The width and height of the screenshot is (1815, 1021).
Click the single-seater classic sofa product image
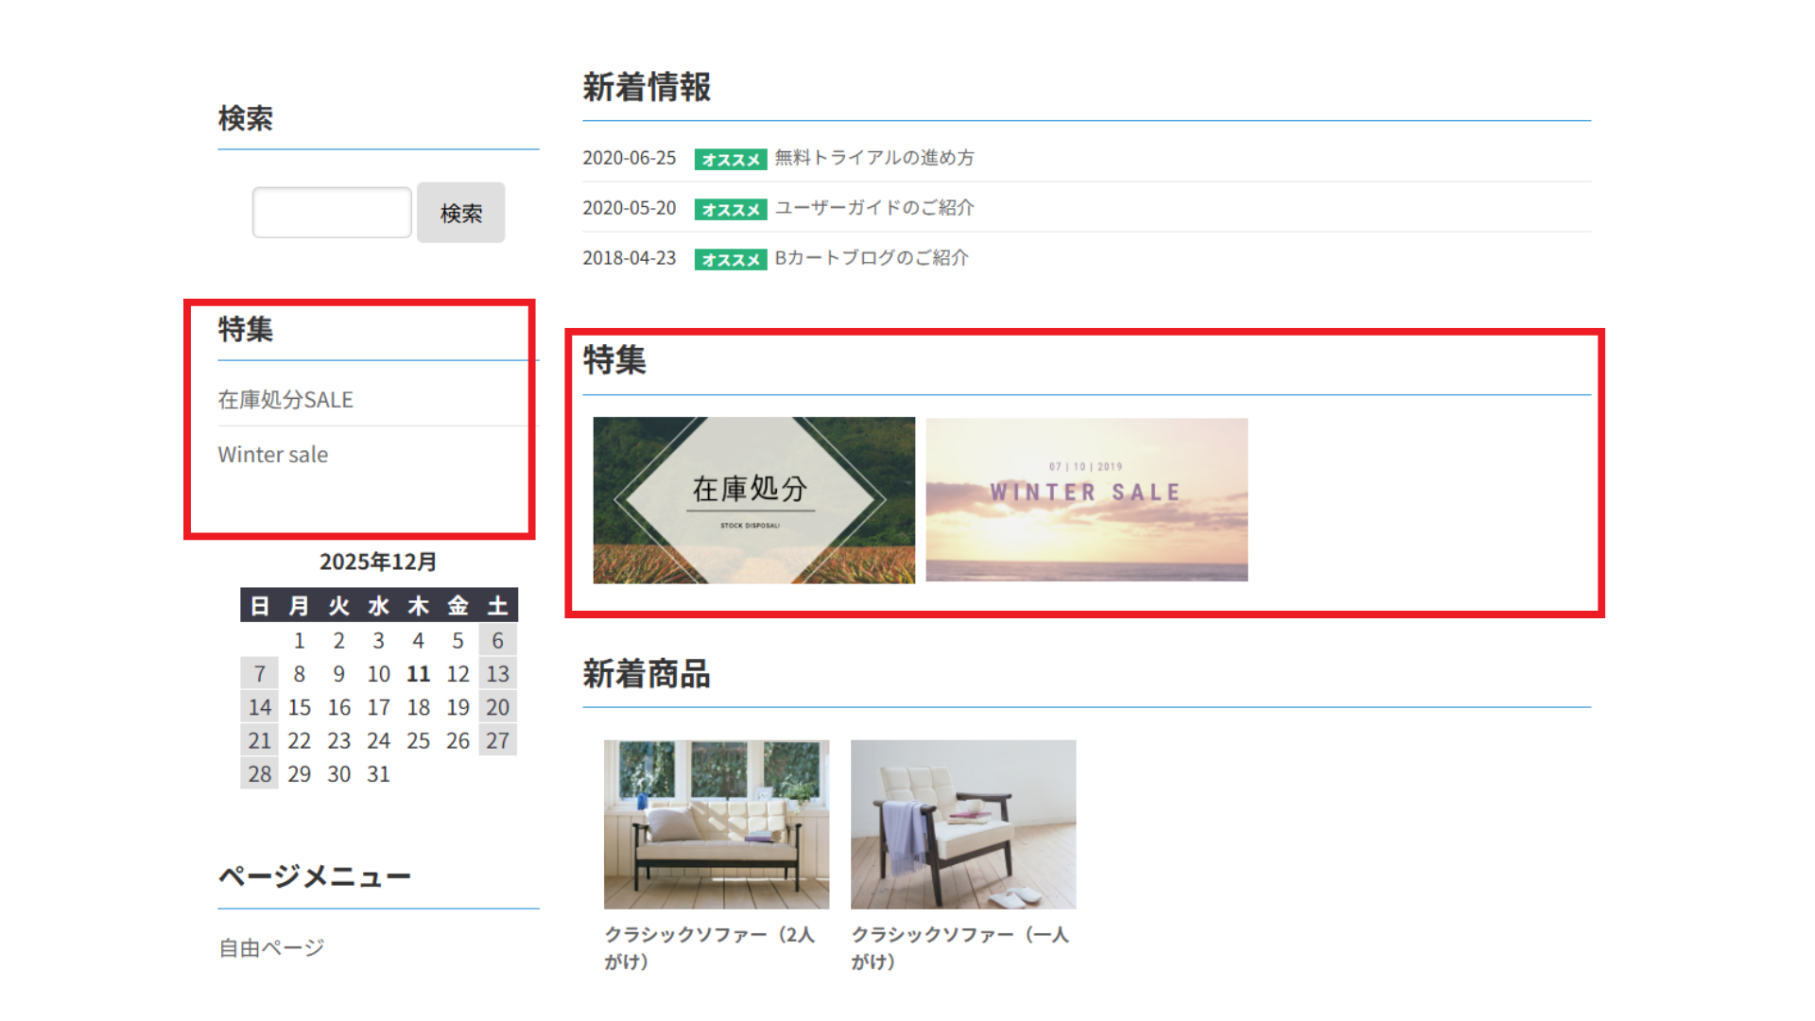point(963,824)
